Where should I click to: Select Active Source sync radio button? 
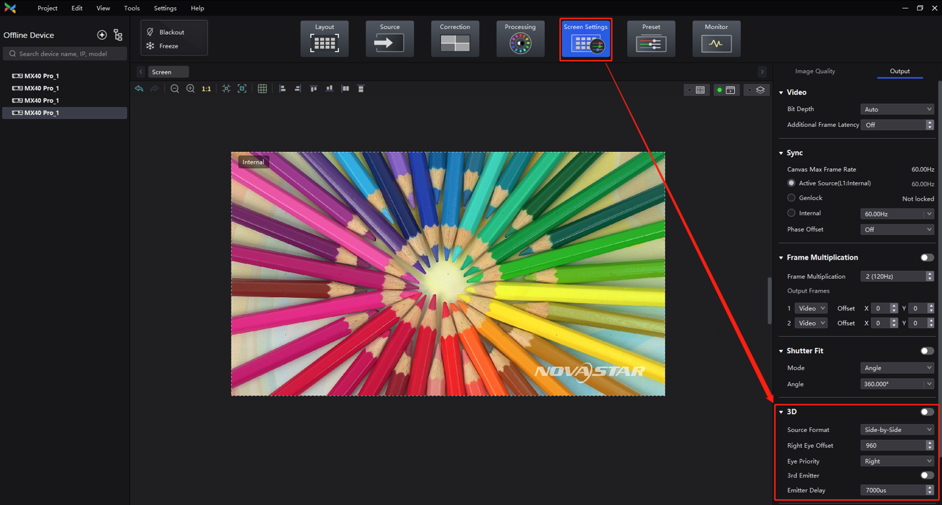click(x=791, y=183)
